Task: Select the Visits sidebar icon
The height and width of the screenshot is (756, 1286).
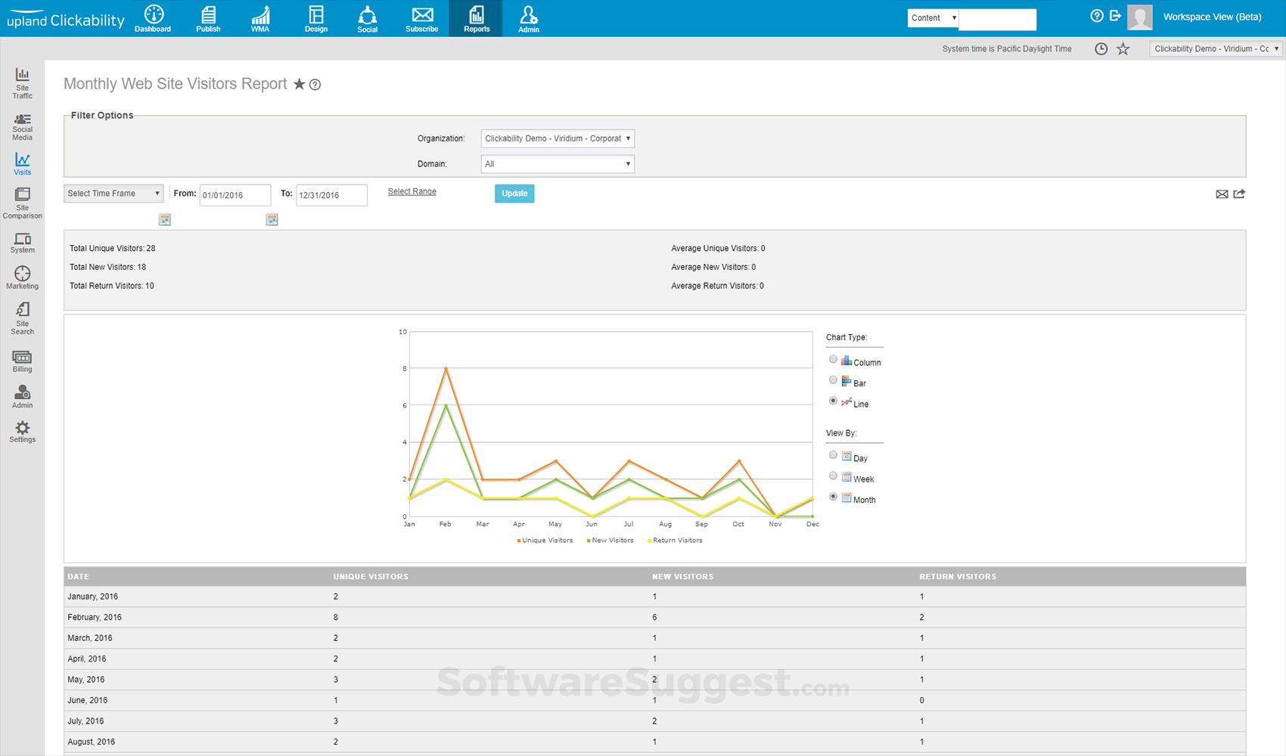Action: 22,164
